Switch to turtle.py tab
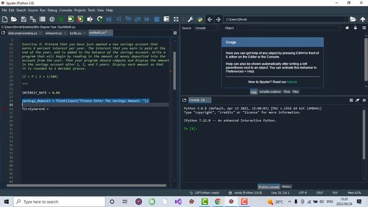This screenshot has height=207, width=368. click(x=75, y=33)
